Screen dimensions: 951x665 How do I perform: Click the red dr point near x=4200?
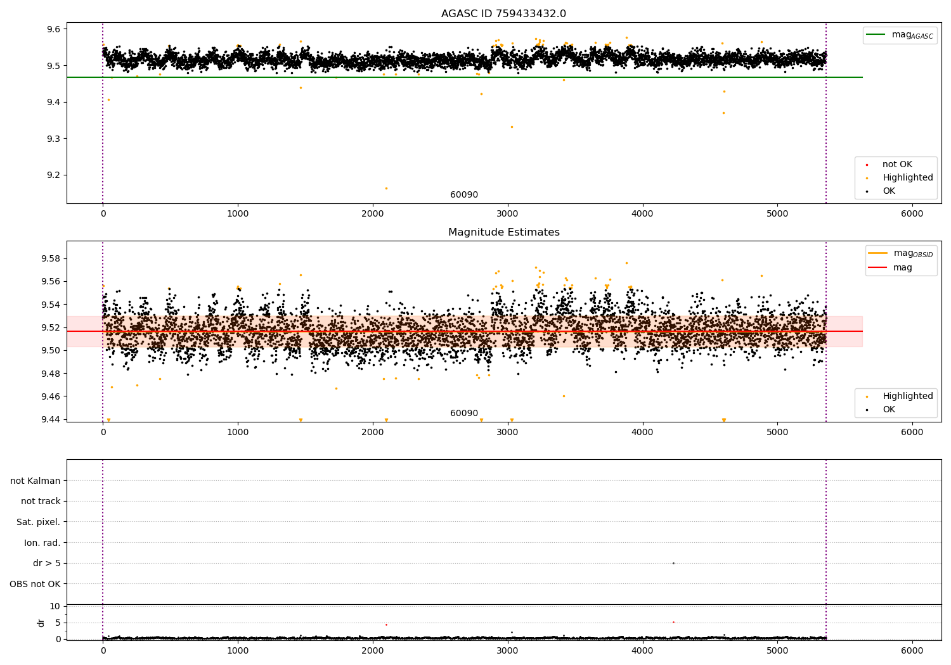click(x=673, y=622)
